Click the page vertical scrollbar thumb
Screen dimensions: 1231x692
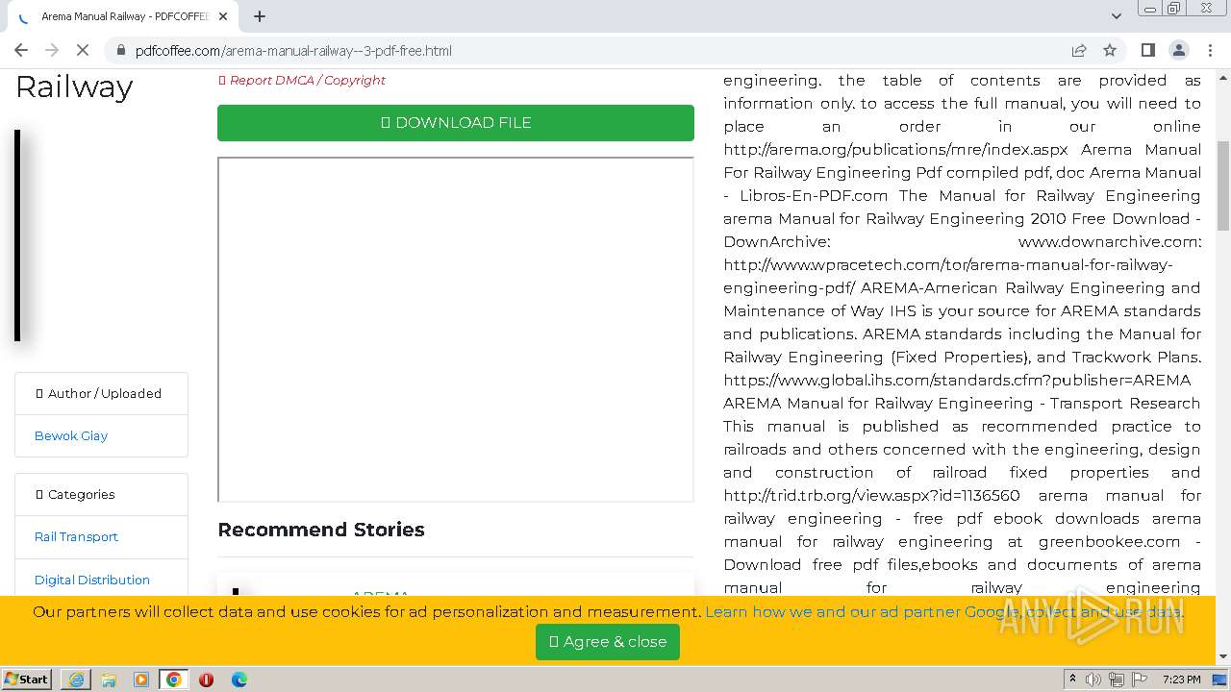1223,185
